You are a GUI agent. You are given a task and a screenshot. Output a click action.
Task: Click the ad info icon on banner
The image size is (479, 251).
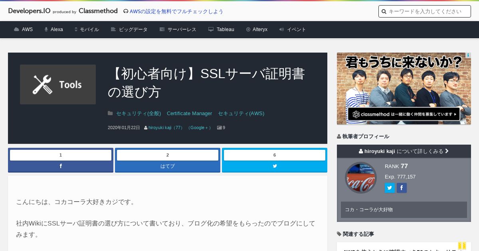tap(468, 55)
